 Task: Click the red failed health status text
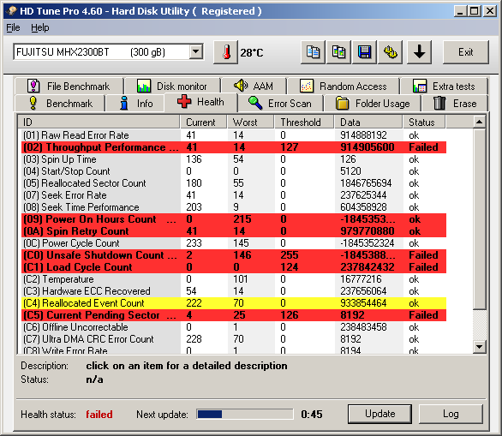[99, 415]
